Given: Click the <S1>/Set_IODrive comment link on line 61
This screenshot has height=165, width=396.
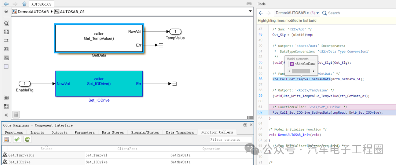Looking at the screenshot, I should click(327, 107).
